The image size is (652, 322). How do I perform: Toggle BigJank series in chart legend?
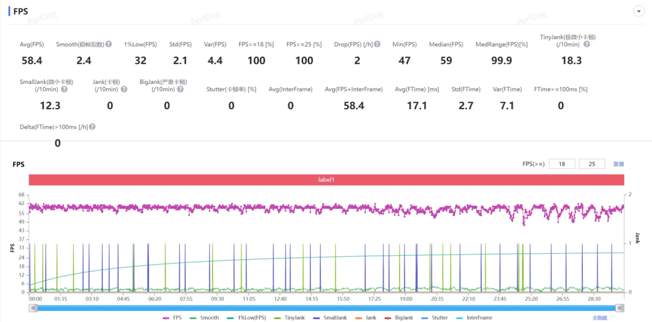[398, 318]
